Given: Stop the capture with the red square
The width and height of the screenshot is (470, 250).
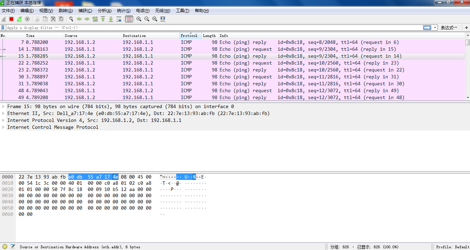Looking at the screenshot, I should pos(11,19).
